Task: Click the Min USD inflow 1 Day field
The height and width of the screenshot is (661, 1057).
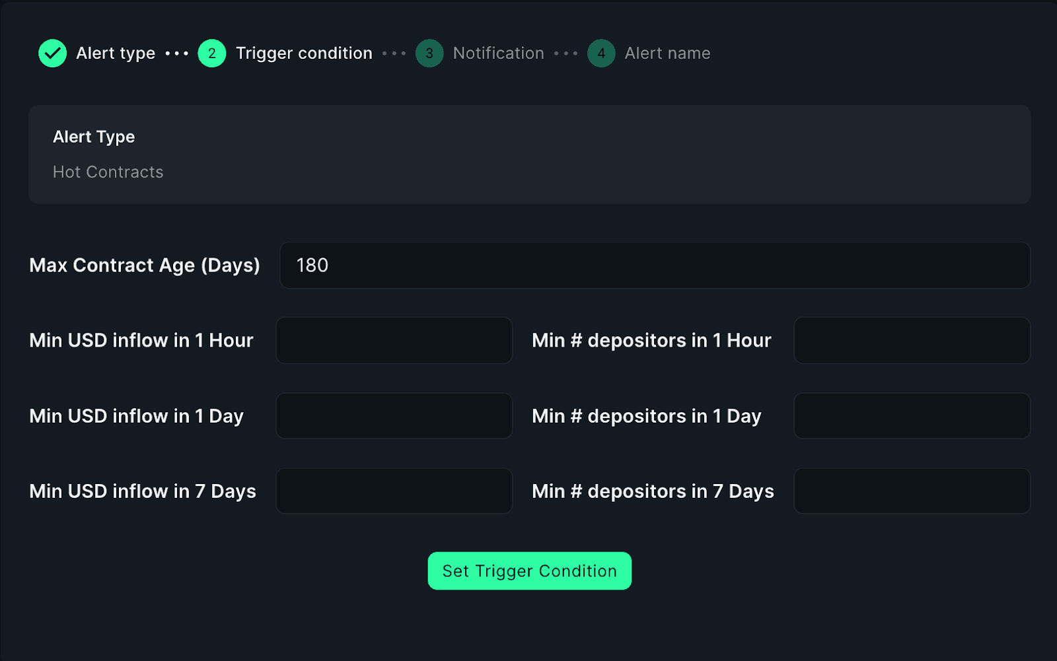Action: [394, 416]
